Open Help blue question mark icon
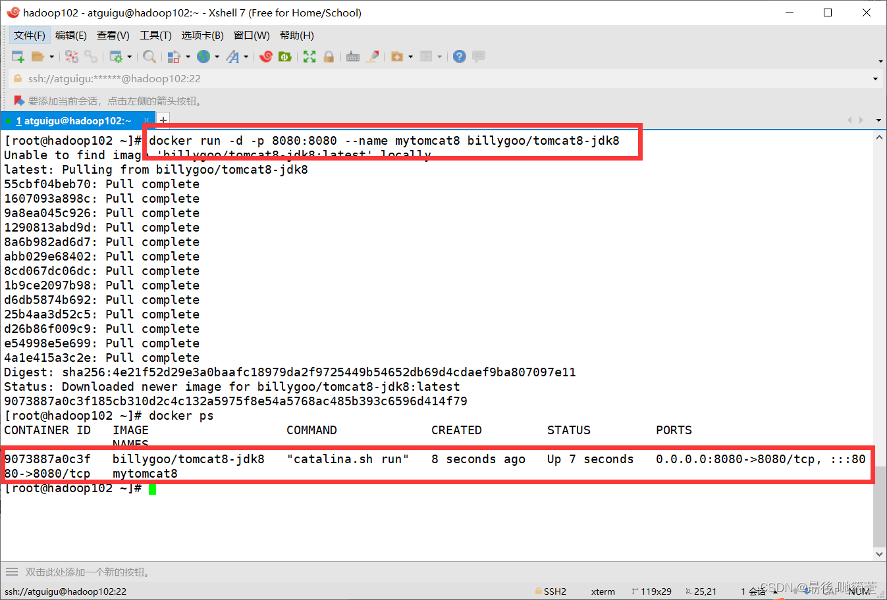Viewport: 887px width, 600px height. [x=460, y=57]
